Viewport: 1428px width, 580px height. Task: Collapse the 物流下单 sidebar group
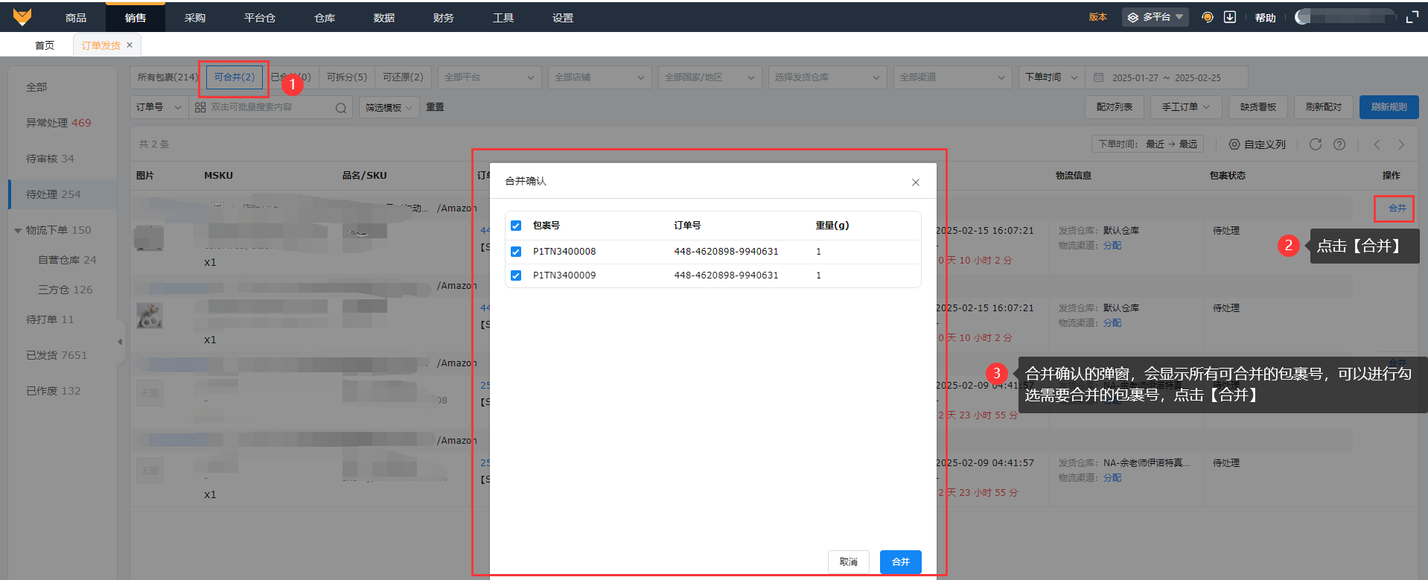pos(18,231)
